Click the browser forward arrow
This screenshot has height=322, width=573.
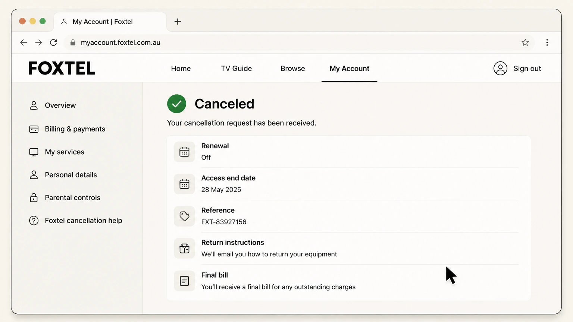(38, 42)
